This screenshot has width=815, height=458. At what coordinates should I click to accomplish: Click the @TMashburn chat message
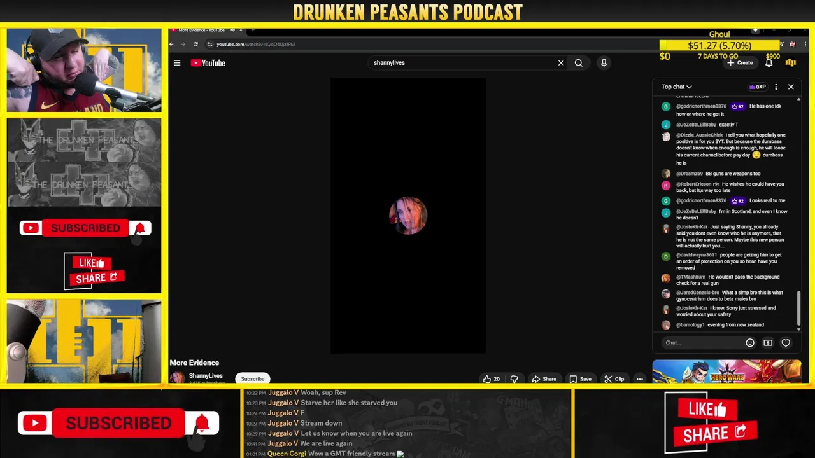pyautogui.click(x=728, y=281)
